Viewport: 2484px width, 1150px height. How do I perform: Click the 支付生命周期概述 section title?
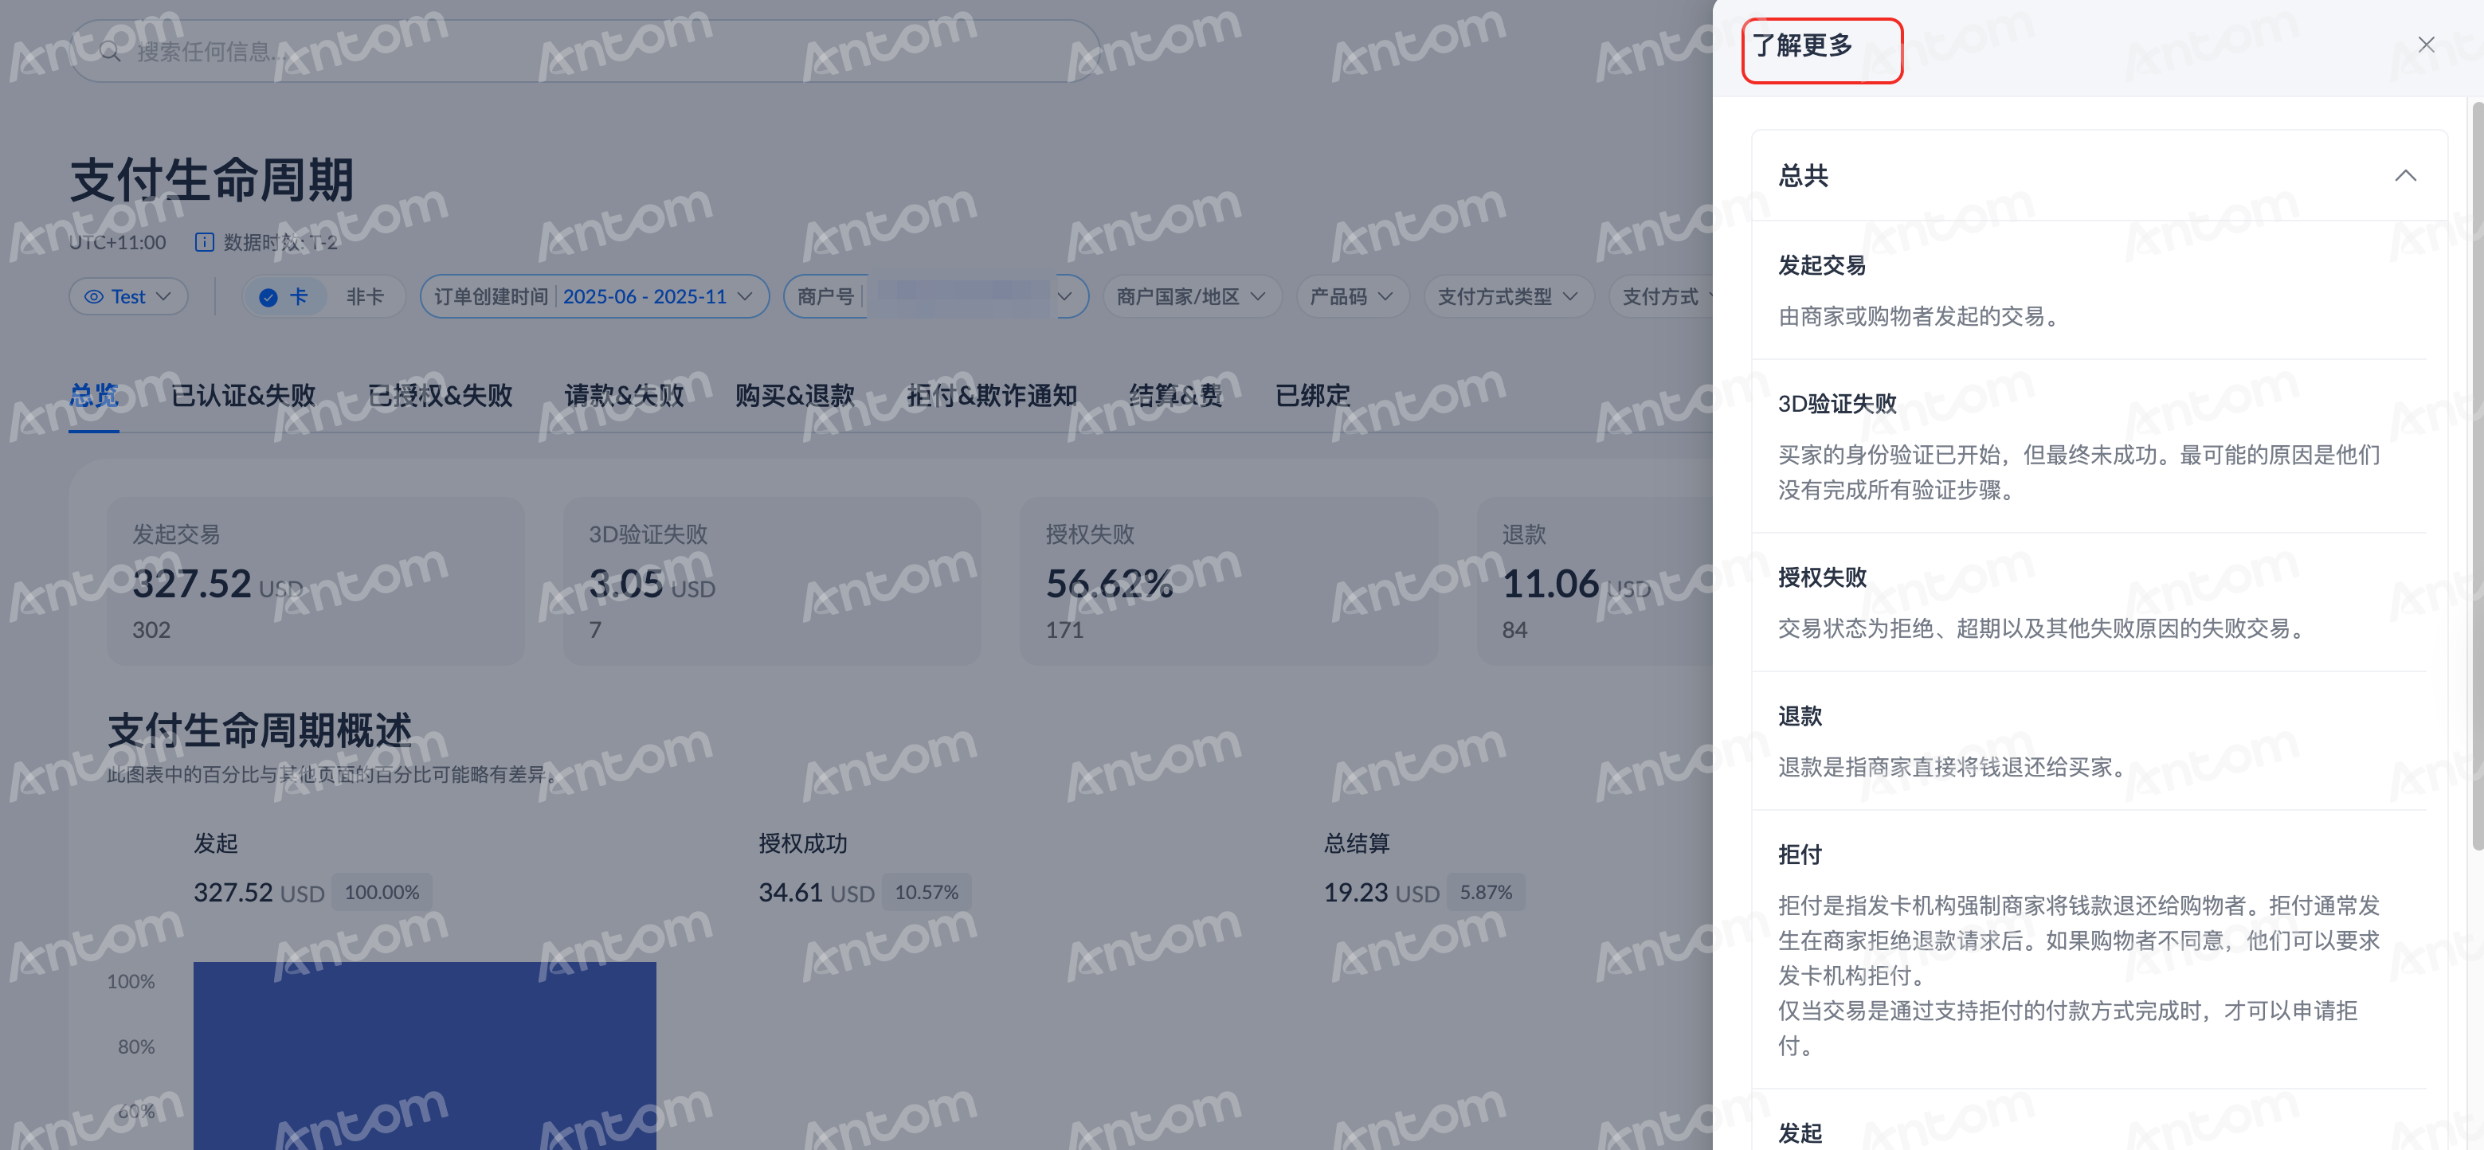click(x=260, y=730)
